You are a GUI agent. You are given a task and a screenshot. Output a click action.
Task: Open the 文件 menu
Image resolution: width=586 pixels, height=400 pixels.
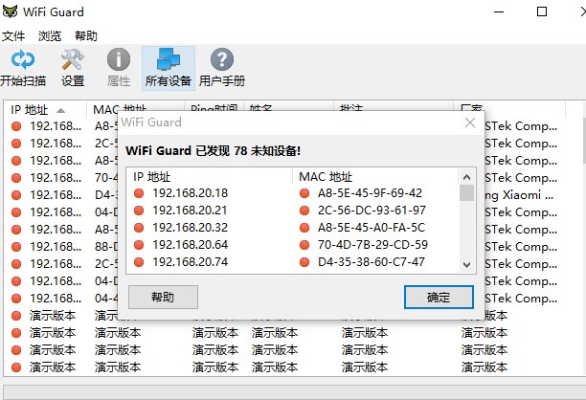[x=13, y=35]
